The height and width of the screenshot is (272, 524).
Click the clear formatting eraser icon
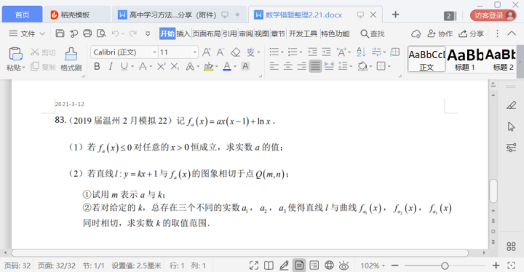[236, 52]
